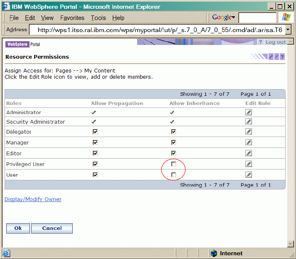Open Edit Role for Security Administrator

pos(248,122)
